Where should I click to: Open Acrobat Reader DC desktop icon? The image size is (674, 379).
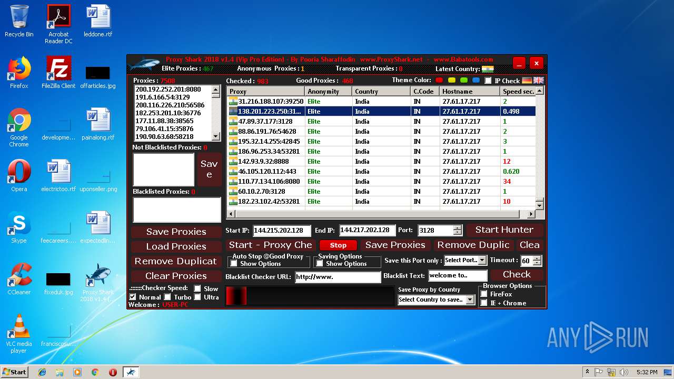pos(58,24)
